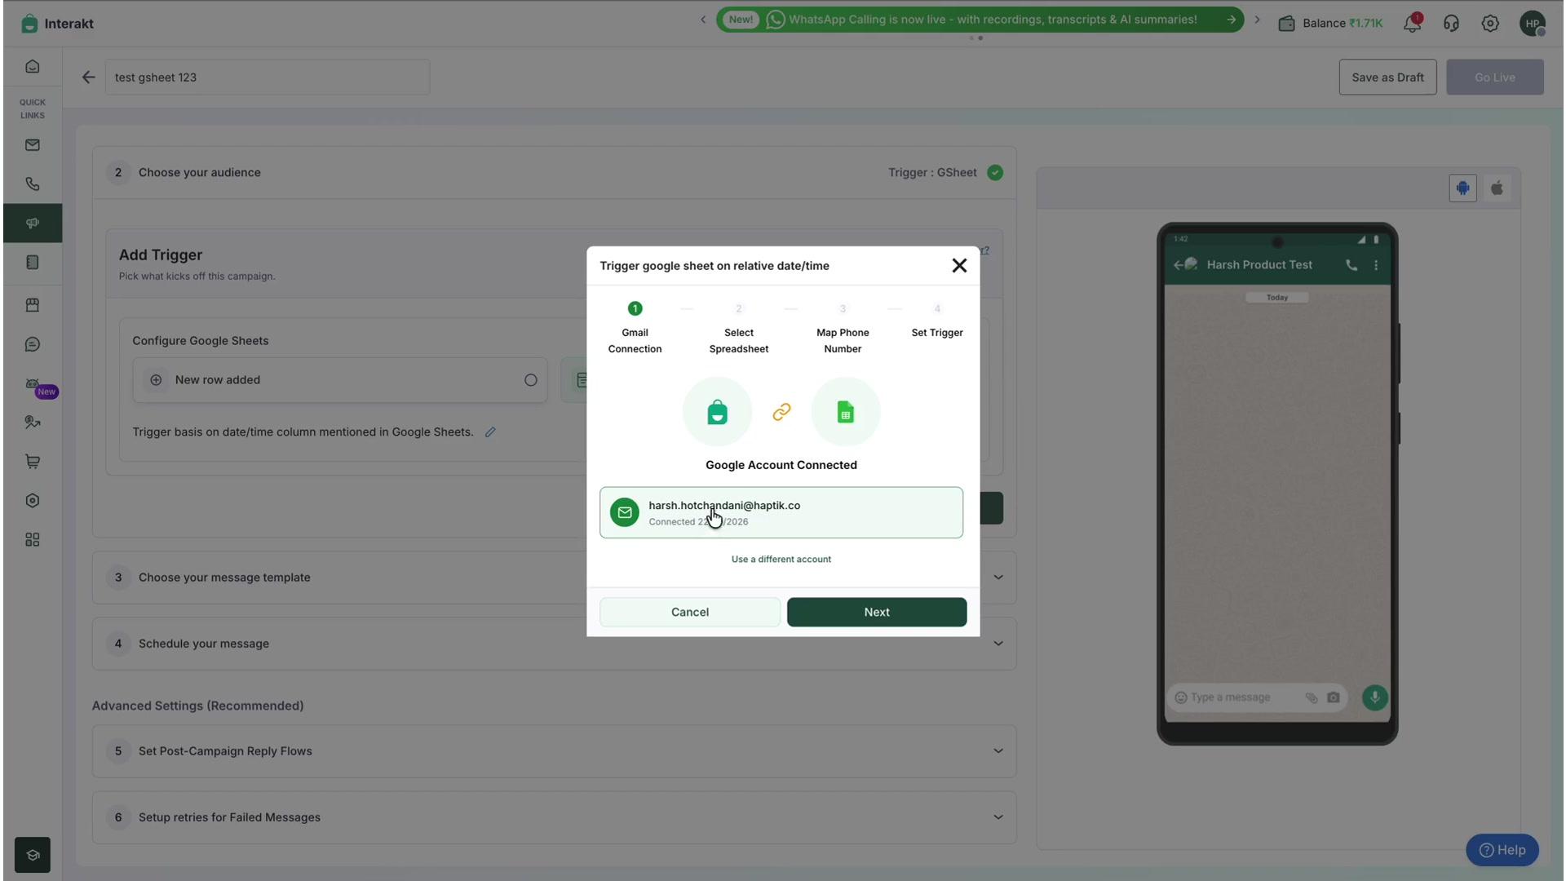
Task: Click the Set Trigger step
Action: coord(937,321)
